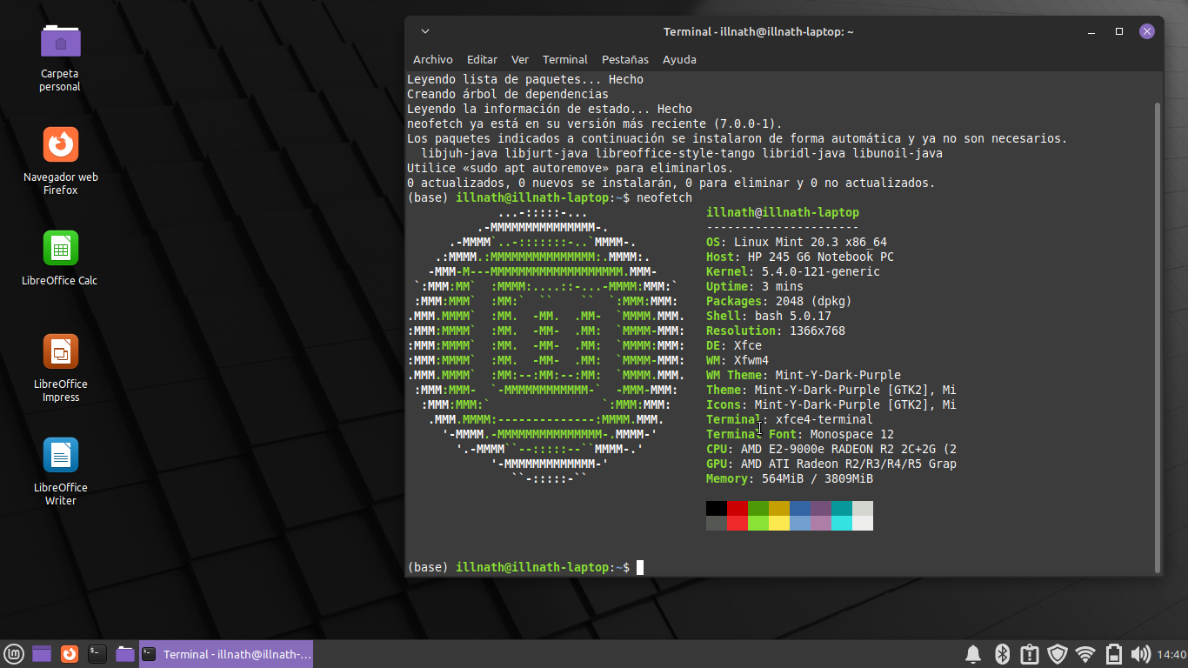Open the Linux Mint menu in the panel

point(13,654)
